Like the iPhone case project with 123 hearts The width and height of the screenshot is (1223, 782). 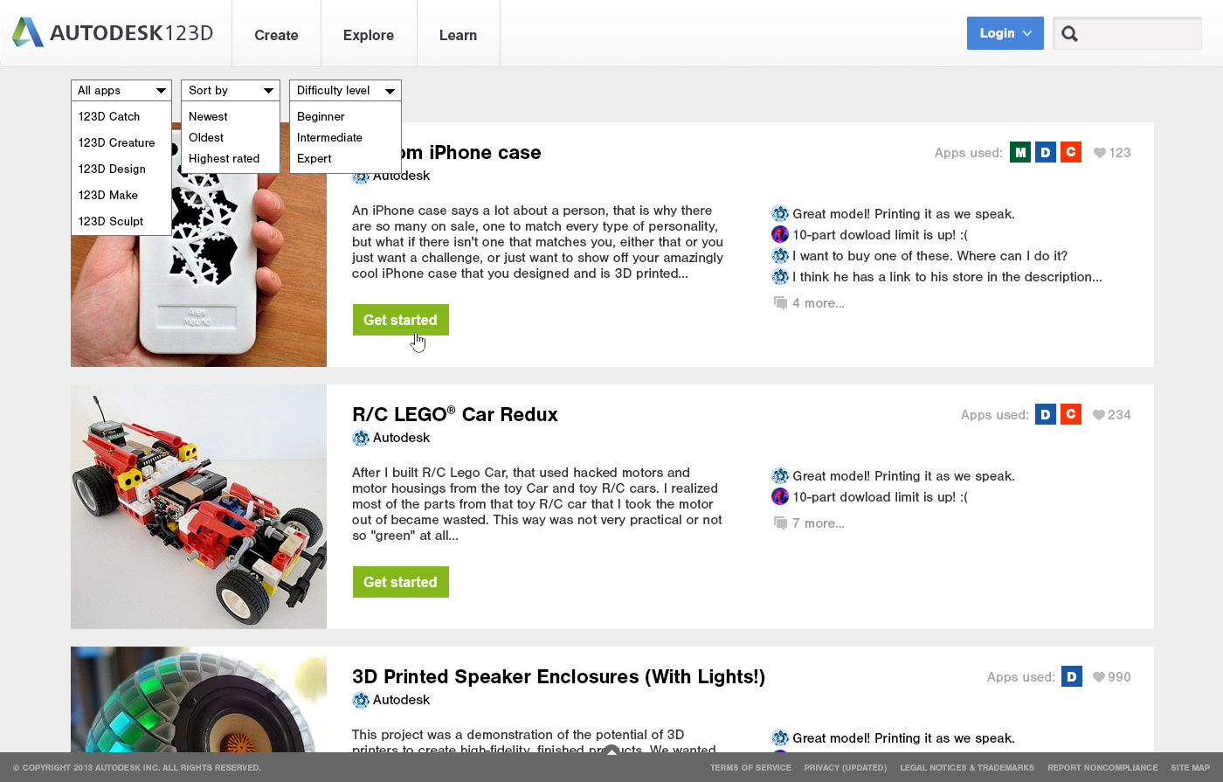pos(1100,153)
